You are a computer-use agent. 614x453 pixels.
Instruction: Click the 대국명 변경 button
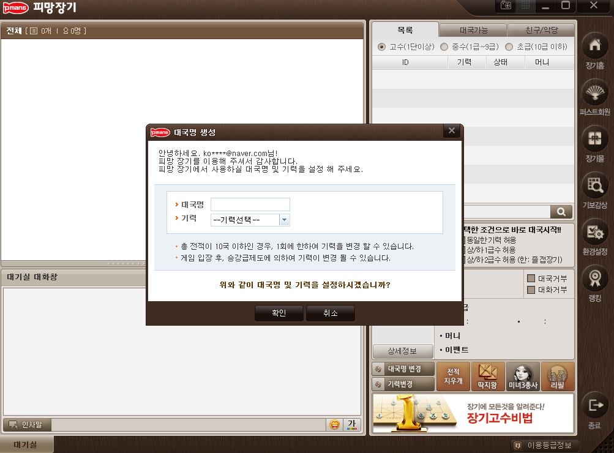click(403, 369)
